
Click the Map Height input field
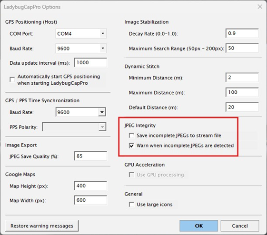[x=90, y=186]
